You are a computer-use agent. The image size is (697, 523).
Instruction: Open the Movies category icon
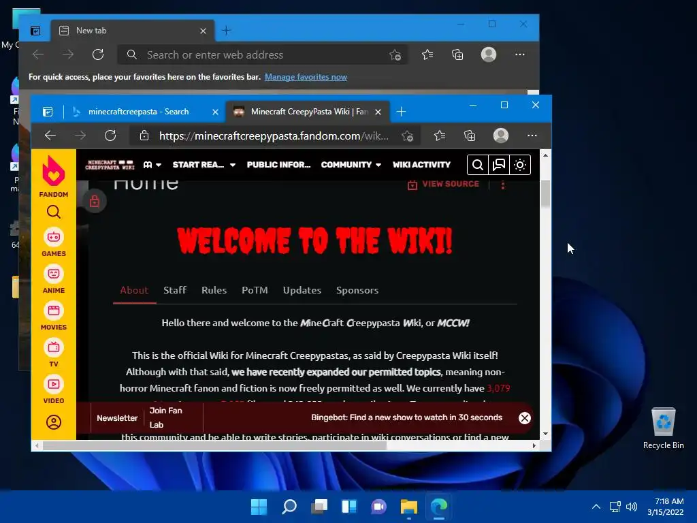point(54,311)
